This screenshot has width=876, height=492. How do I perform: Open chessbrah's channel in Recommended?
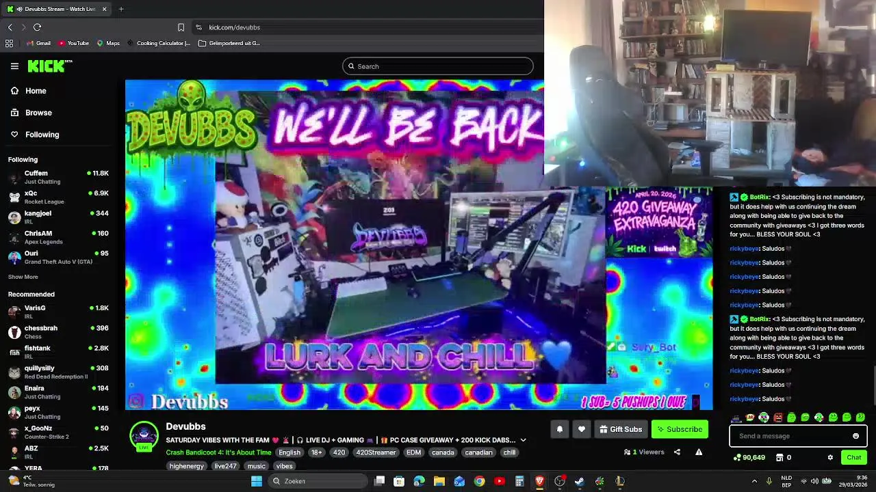(59, 332)
